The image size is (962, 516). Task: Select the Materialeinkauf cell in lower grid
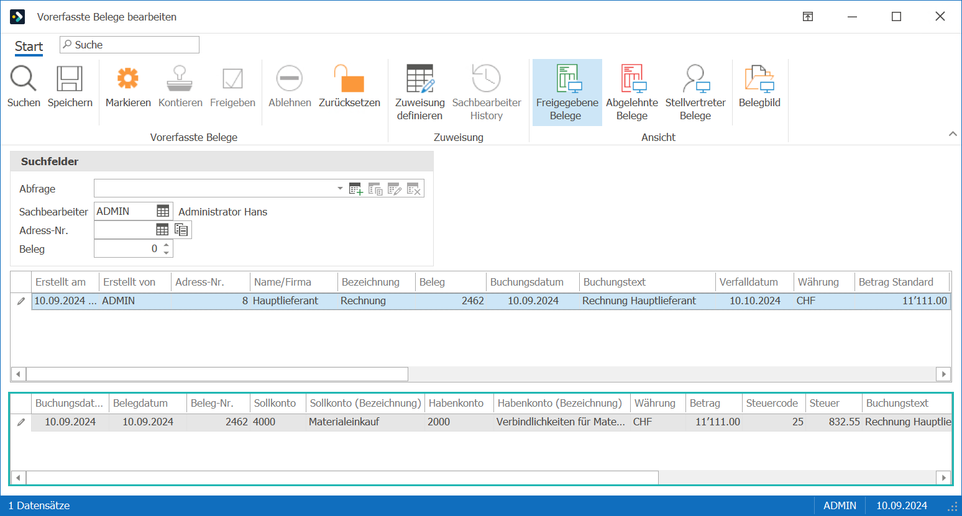tap(366, 422)
